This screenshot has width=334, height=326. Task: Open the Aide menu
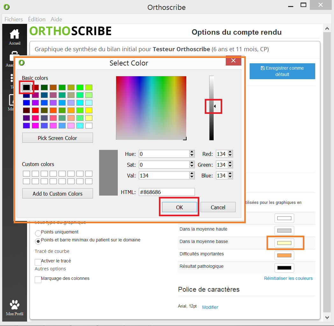(56, 19)
